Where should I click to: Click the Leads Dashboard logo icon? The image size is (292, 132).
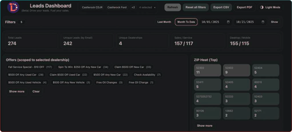[x=13, y=7]
